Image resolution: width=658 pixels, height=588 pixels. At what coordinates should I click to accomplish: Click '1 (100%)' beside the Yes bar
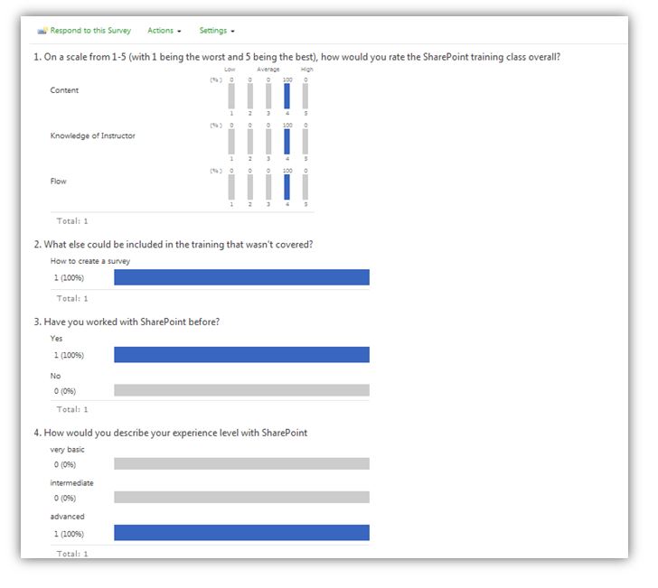69,355
